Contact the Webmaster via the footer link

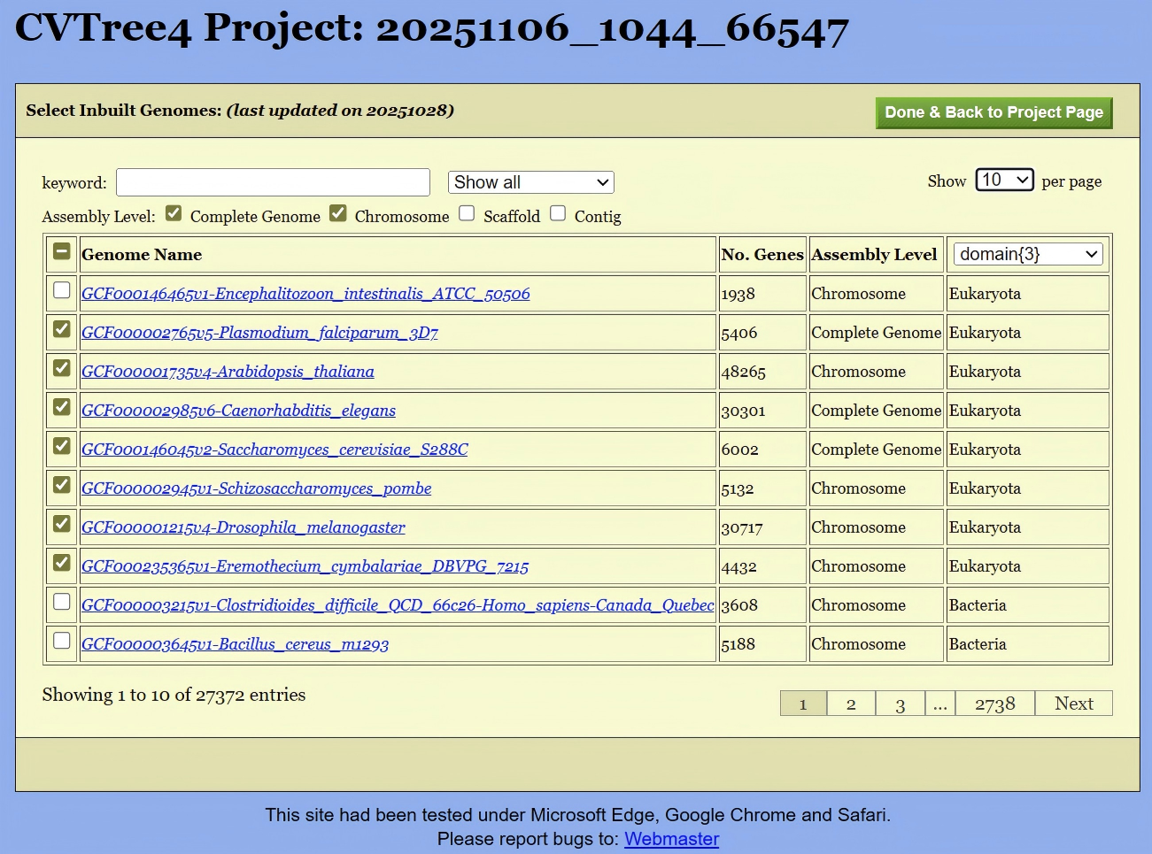[x=671, y=839]
